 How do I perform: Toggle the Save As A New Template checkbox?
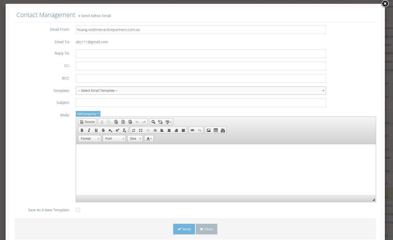coord(78,210)
